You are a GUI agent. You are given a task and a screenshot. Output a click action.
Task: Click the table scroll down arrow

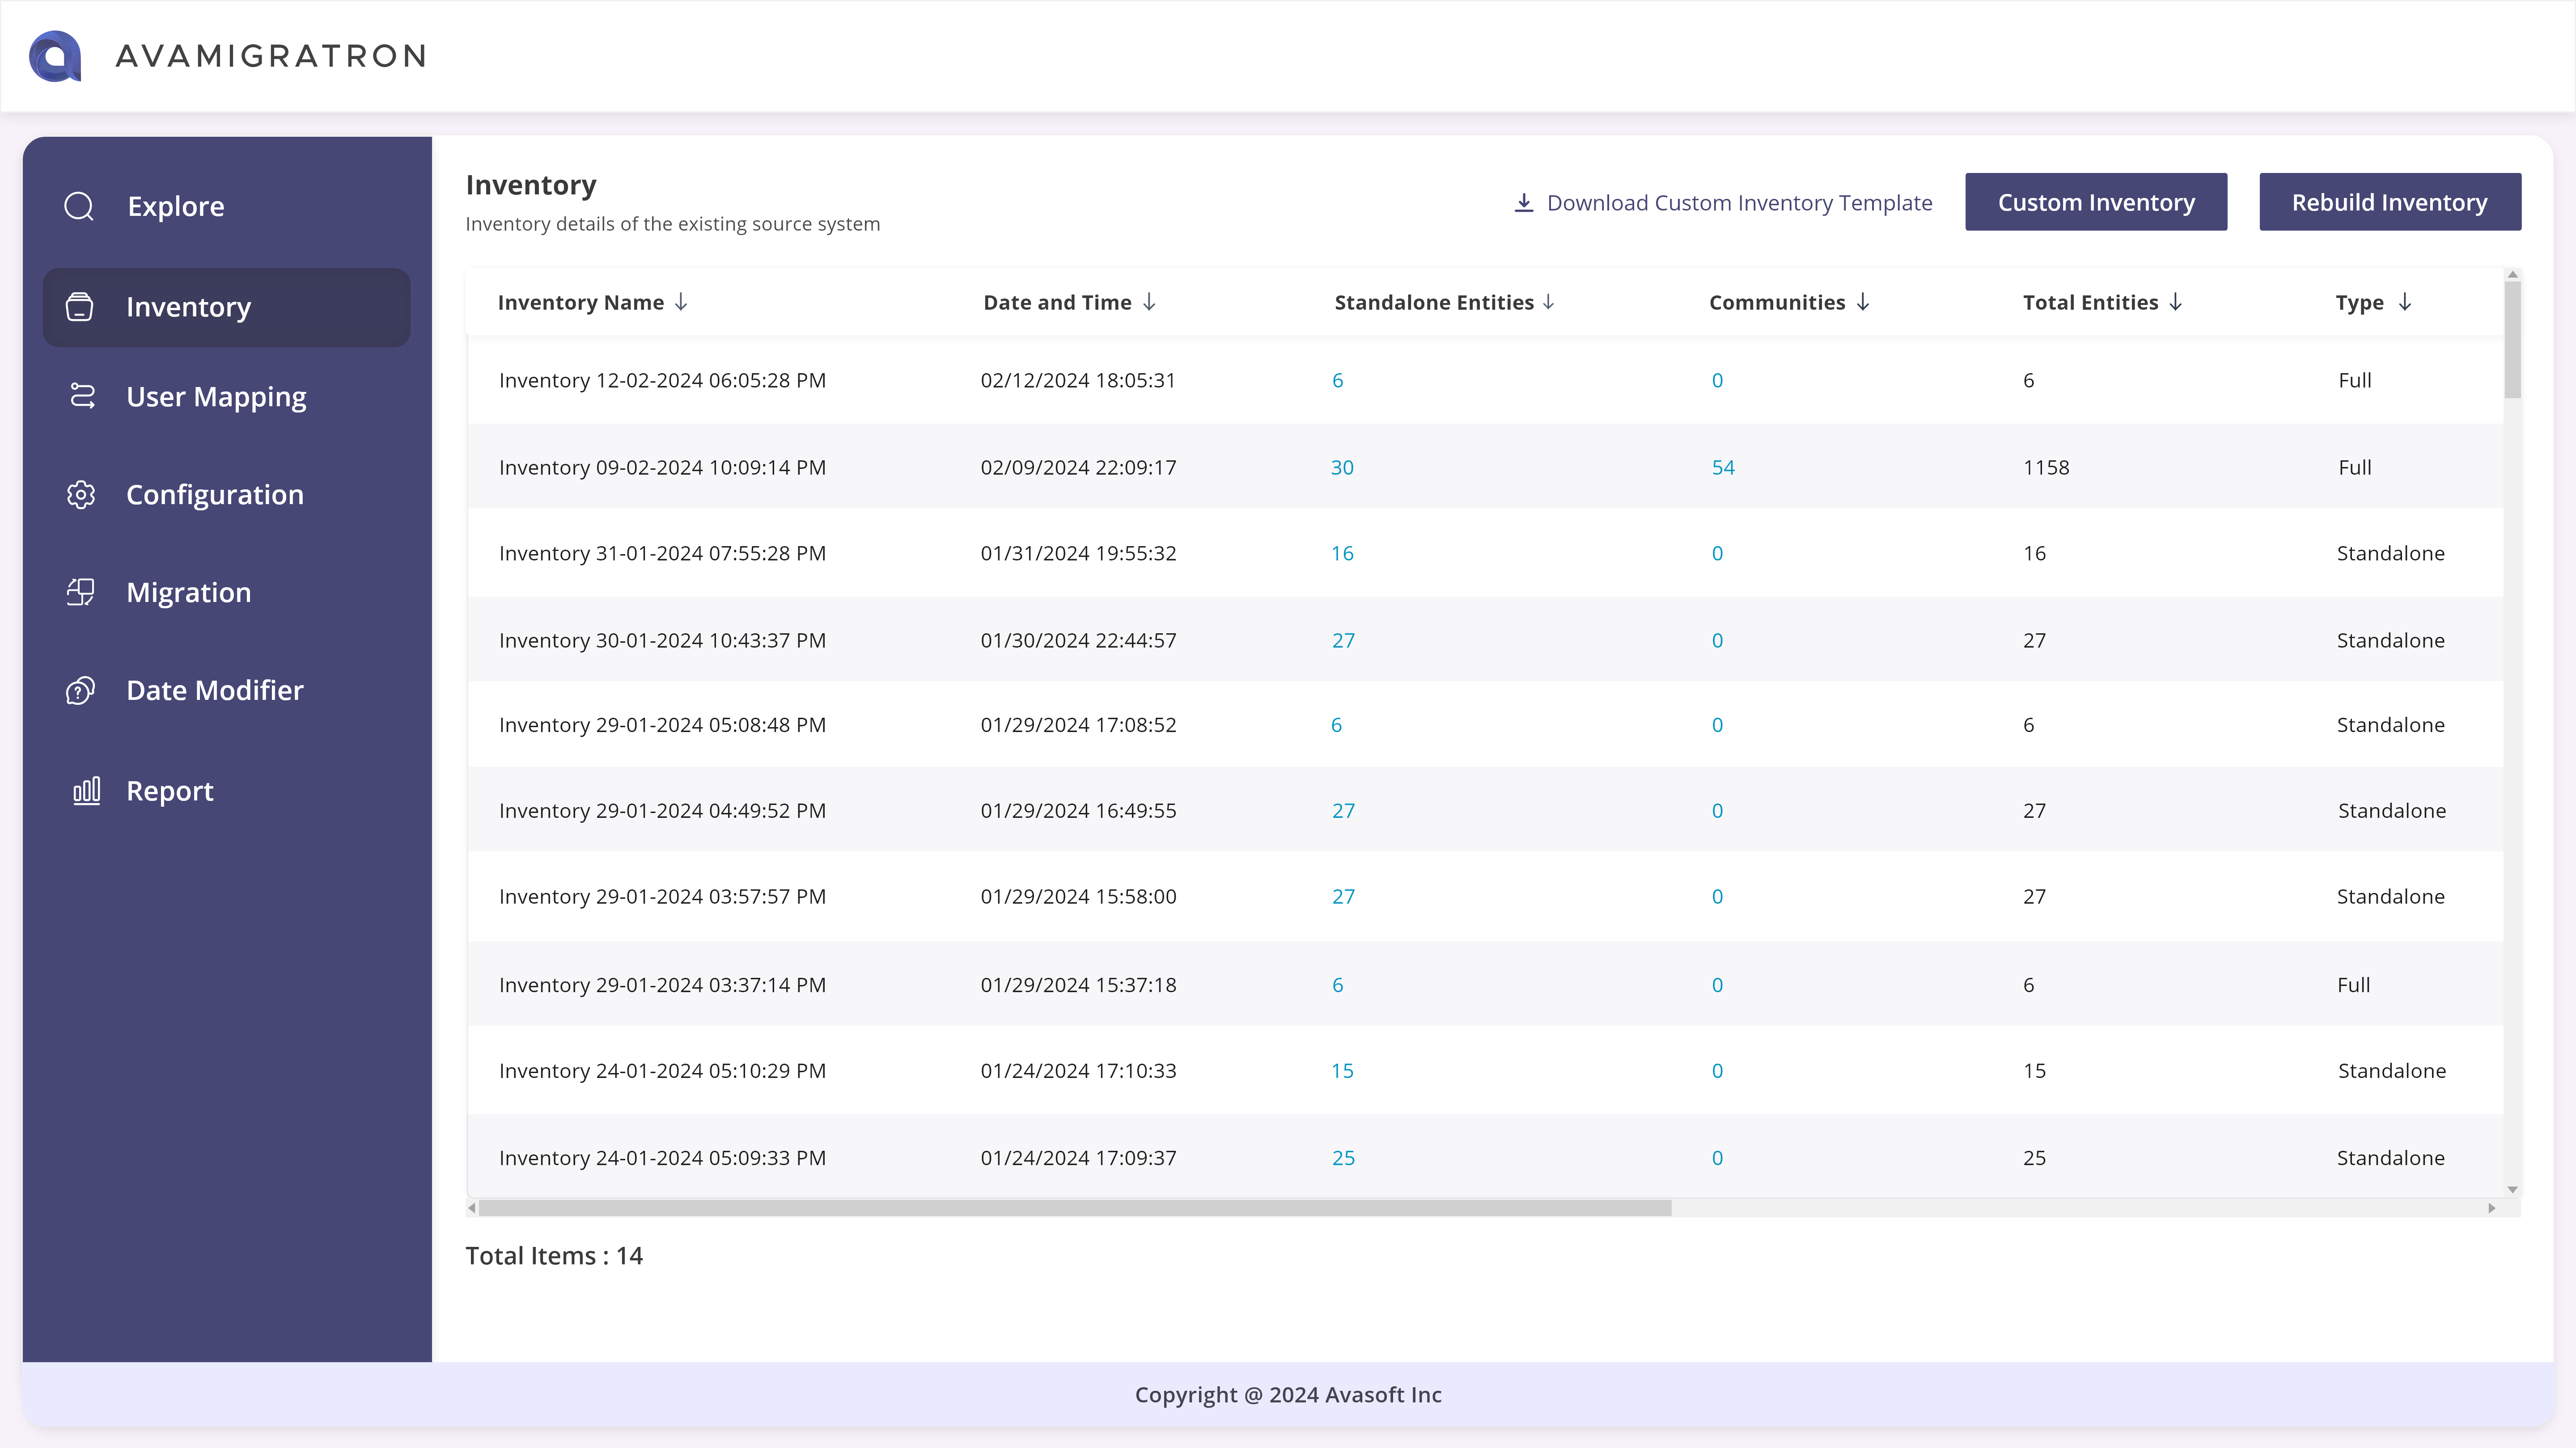(2512, 1189)
